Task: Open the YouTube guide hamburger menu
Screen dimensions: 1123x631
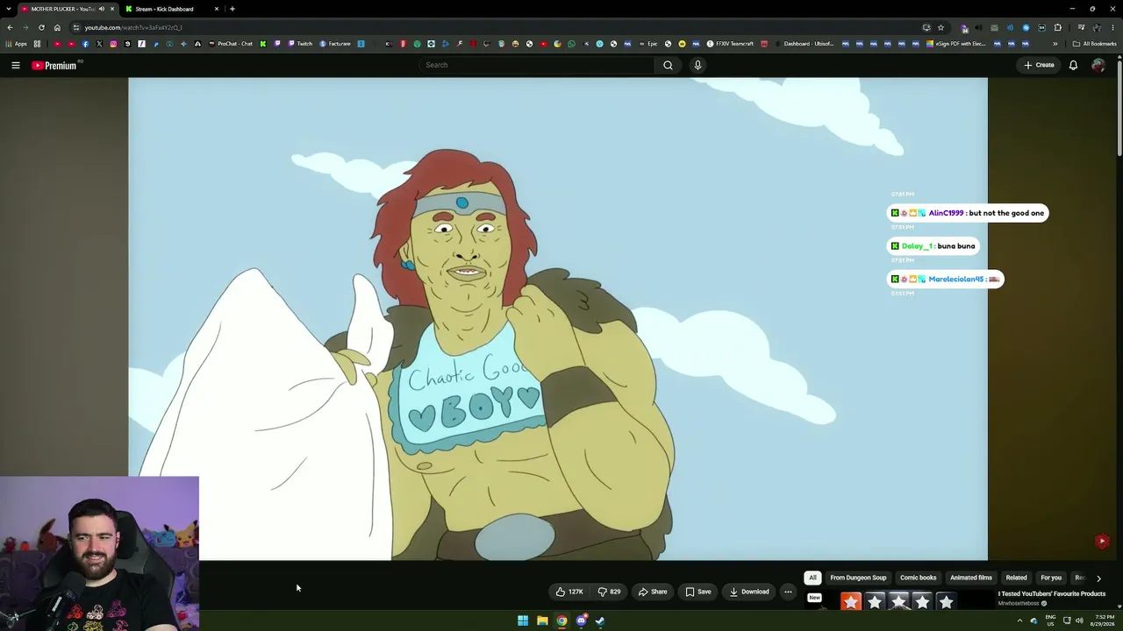Action: pos(16,65)
